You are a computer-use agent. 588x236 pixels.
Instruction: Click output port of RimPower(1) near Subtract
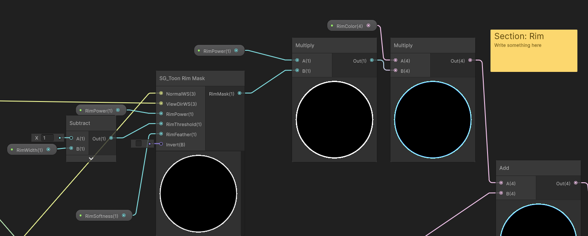pyautogui.click(x=118, y=110)
